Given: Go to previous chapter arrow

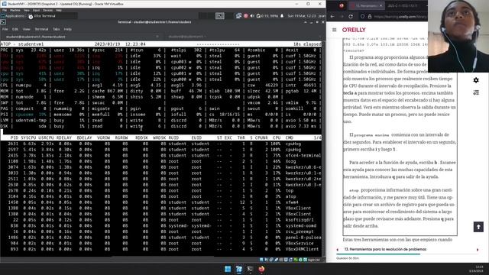Looking at the screenshot, I should click(338, 250).
